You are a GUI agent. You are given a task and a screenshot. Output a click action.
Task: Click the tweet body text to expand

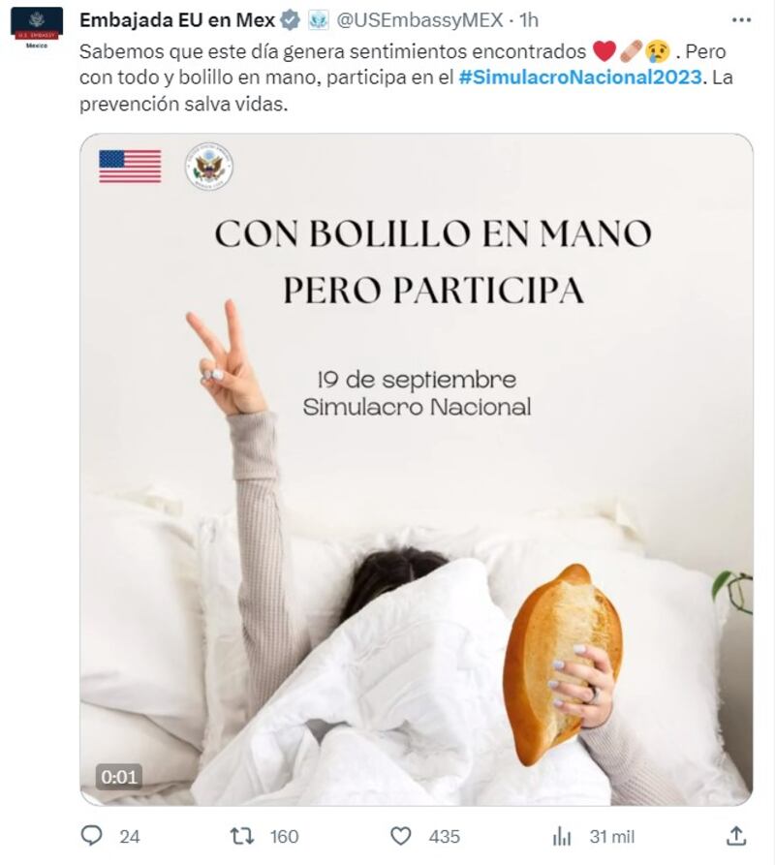click(406, 77)
